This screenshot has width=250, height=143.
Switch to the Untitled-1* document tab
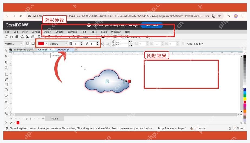(x=44, y=50)
